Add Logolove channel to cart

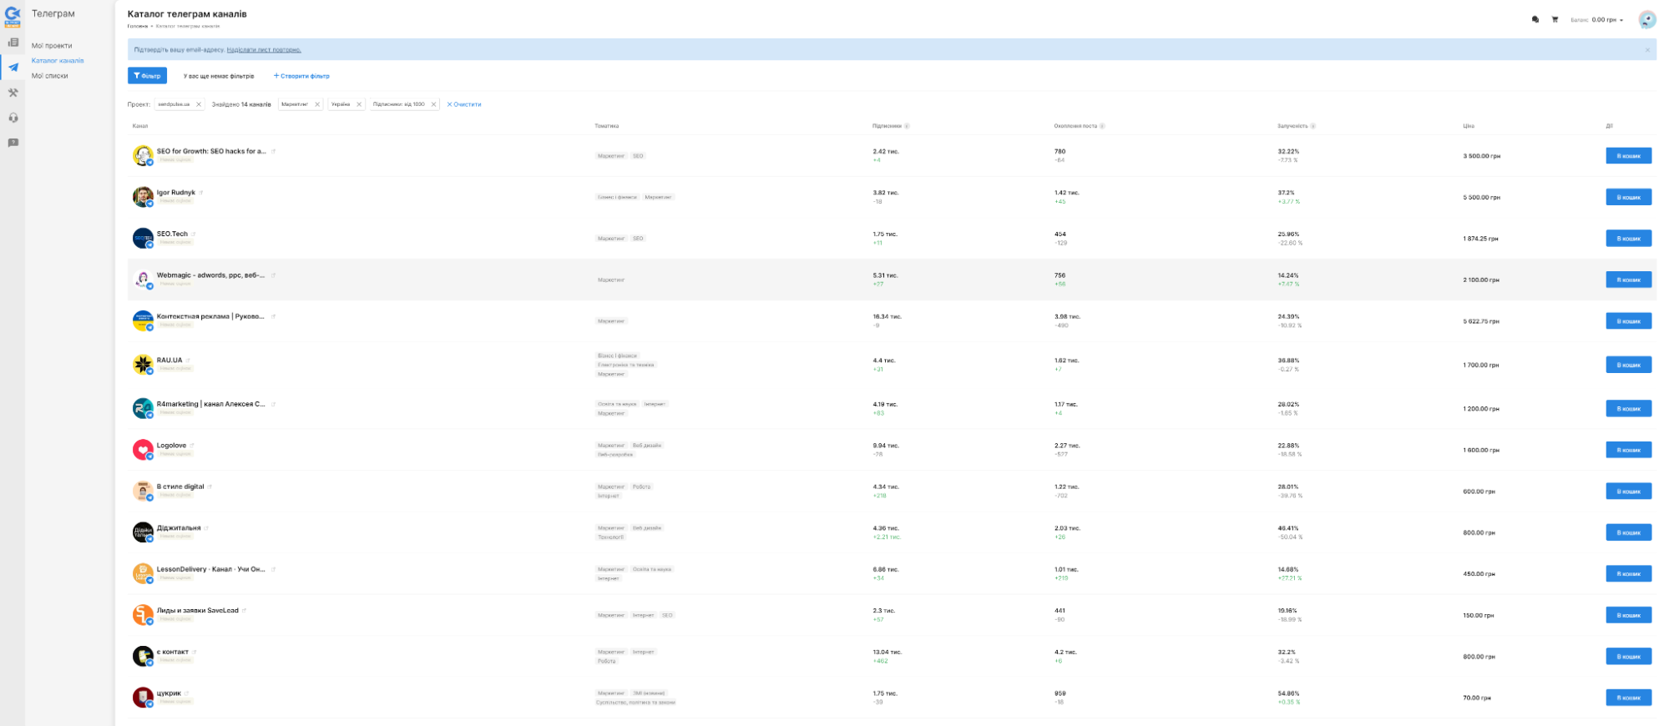tap(1628, 450)
